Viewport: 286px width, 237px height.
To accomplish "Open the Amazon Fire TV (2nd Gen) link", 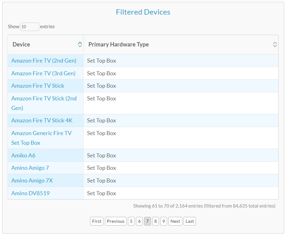I will [x=44, y=61].
